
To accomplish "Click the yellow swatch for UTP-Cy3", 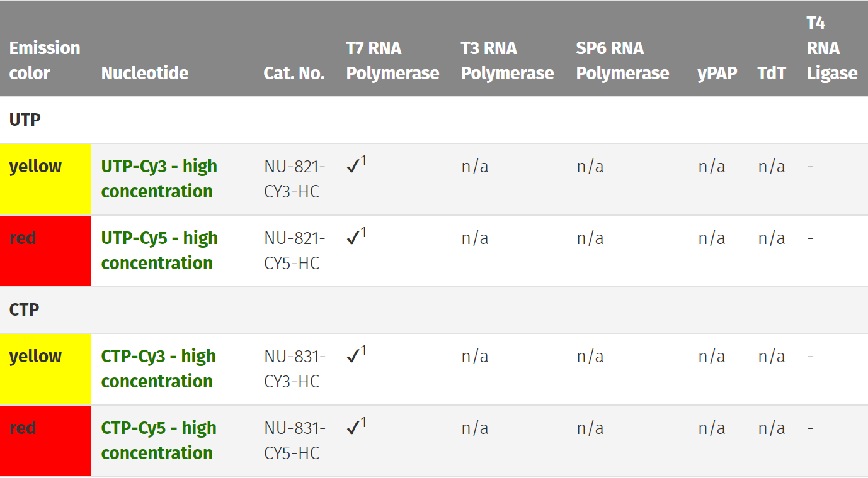I will pos(45,179).
